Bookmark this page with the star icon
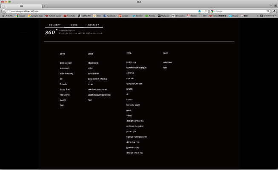The image size is (278, 170). pos(200,11)
